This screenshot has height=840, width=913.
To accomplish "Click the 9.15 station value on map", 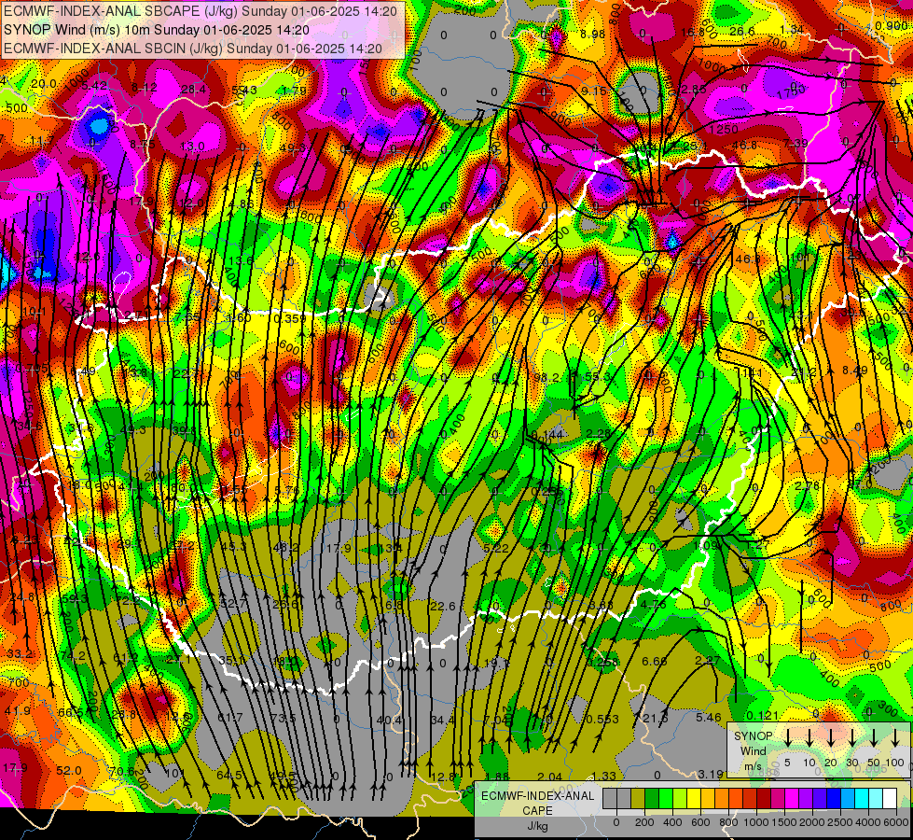I will (594, 91).
